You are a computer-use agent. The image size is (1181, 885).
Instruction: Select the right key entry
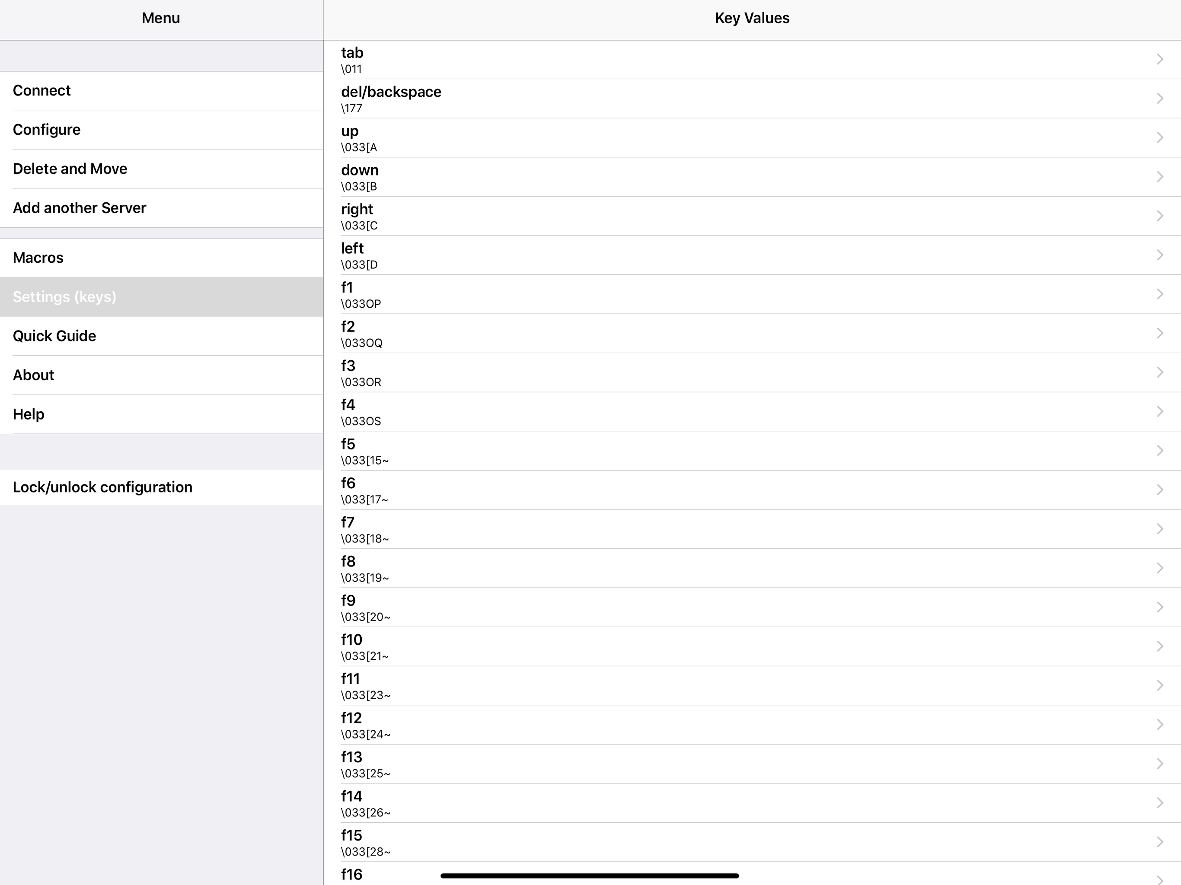[747, 216]
